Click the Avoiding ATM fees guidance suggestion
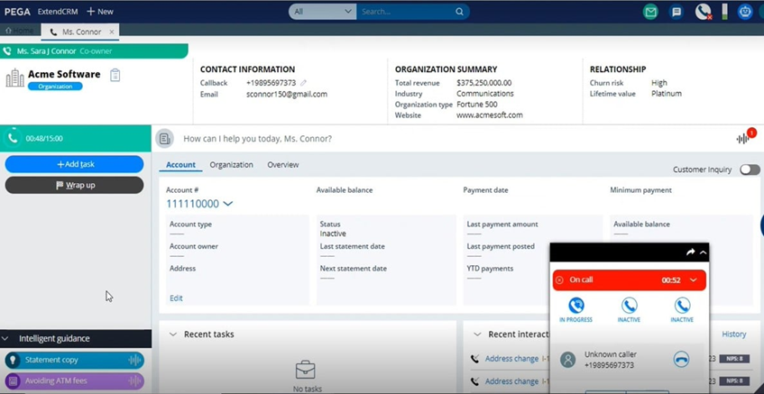 (75, 380)
